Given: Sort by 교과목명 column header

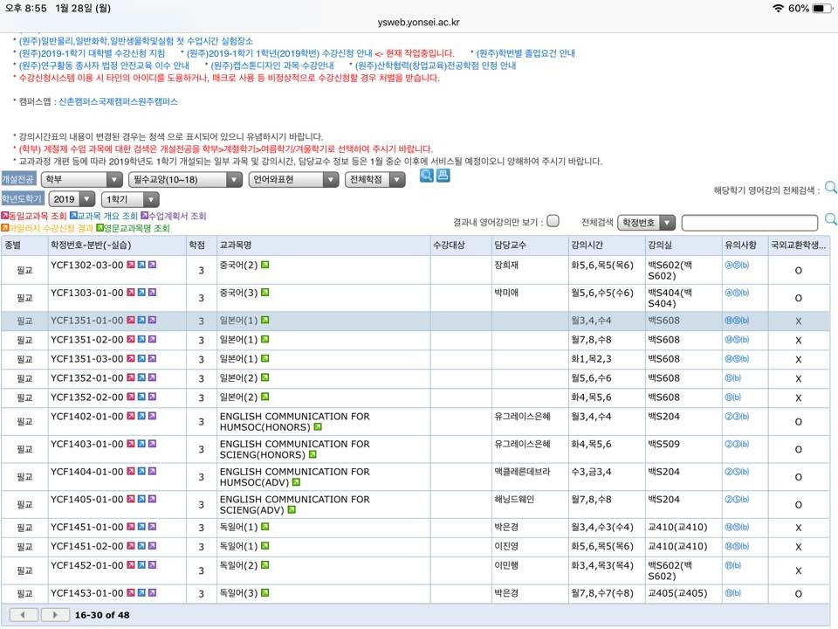Looking at the screenshot, I should [x=236, y=245].
